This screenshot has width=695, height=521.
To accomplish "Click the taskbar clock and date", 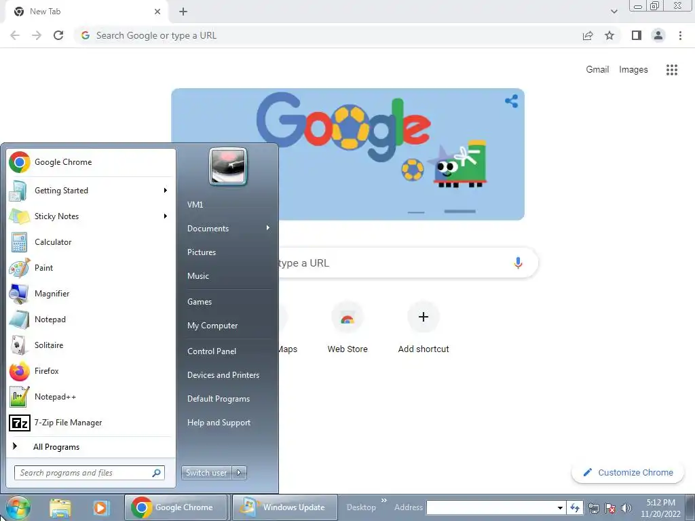I will [x=660, y=508].
